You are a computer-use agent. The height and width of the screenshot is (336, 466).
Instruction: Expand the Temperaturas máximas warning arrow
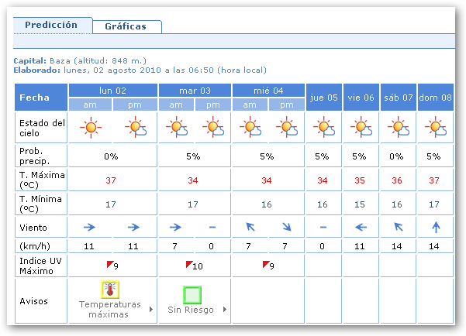[x=150, y=310]
